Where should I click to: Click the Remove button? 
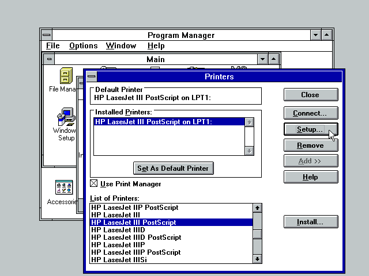pos(311,145)
